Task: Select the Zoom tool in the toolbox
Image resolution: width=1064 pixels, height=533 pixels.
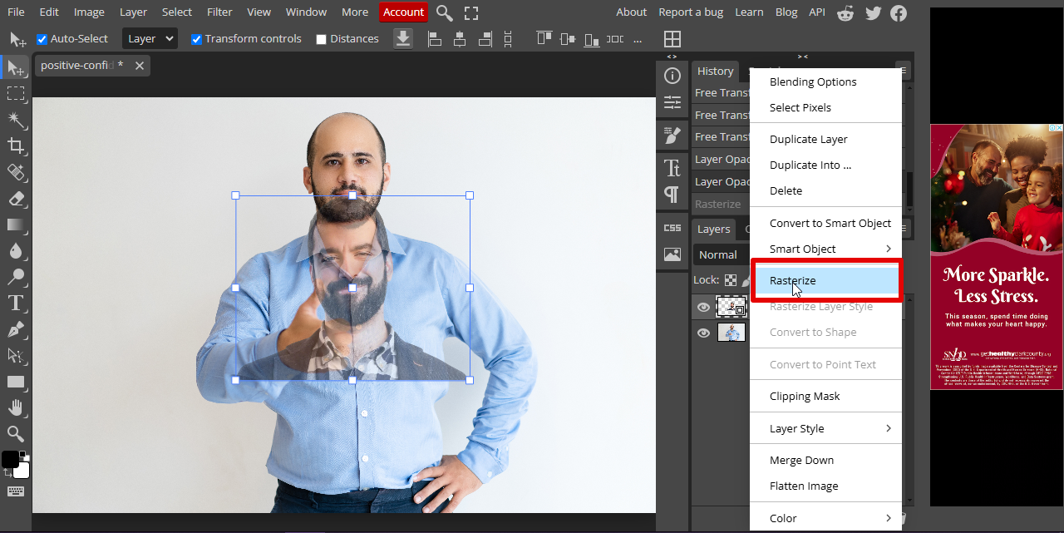Action: coord(16,433)
